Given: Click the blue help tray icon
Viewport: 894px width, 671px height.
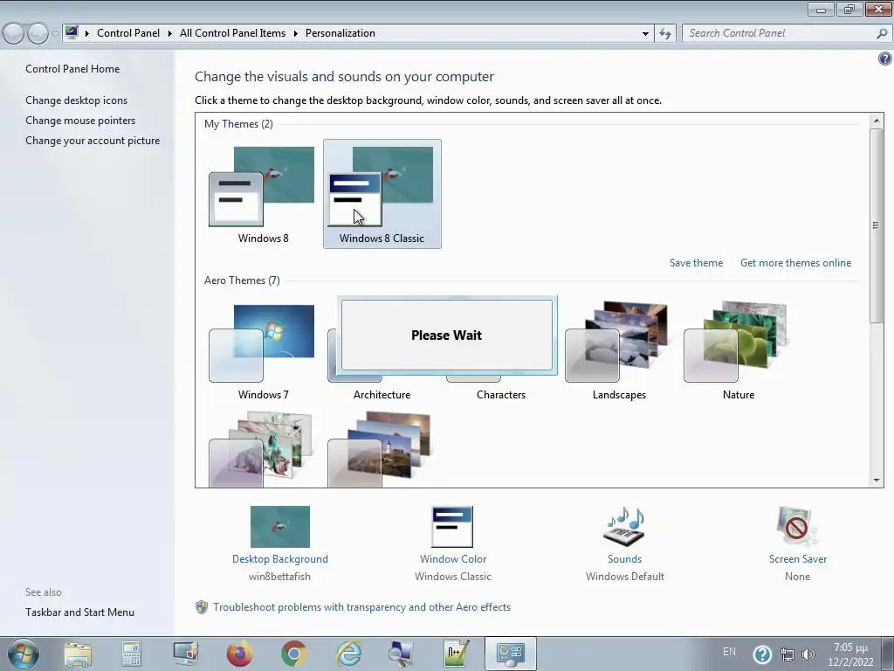Looking at the screenshot, I should (x=762, y=654).
